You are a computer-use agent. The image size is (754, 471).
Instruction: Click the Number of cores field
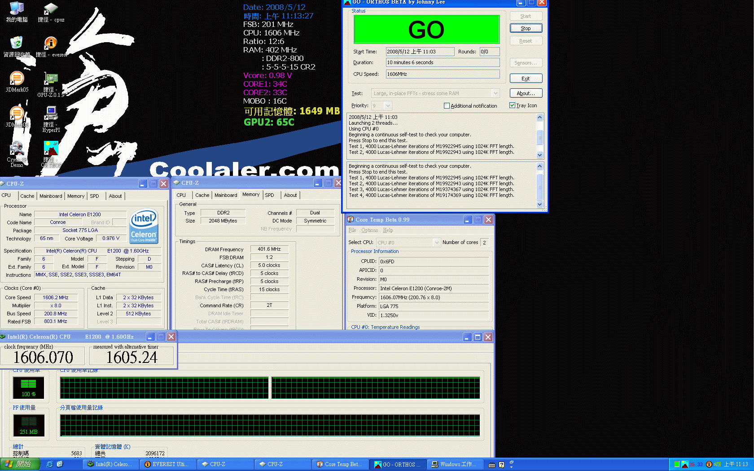click(x=485, y=242)
